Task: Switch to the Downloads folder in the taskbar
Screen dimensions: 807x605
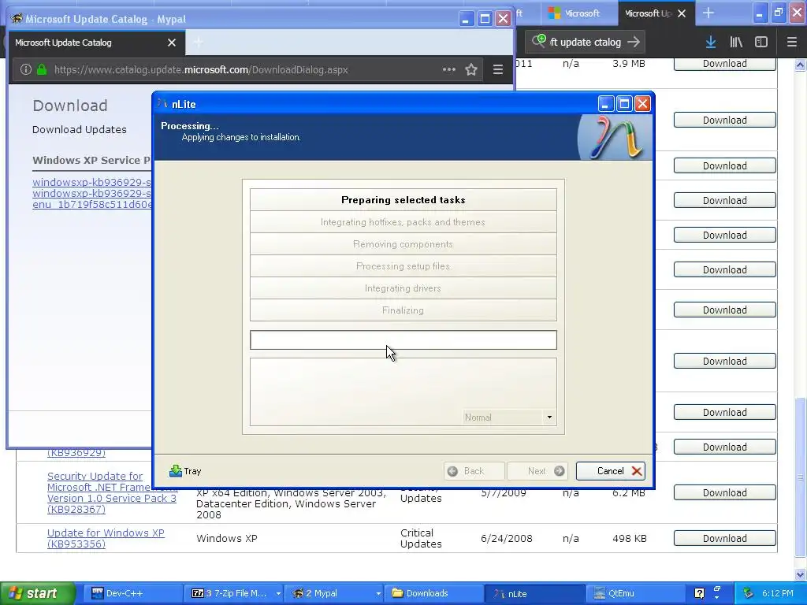Action: pos(434,593)
